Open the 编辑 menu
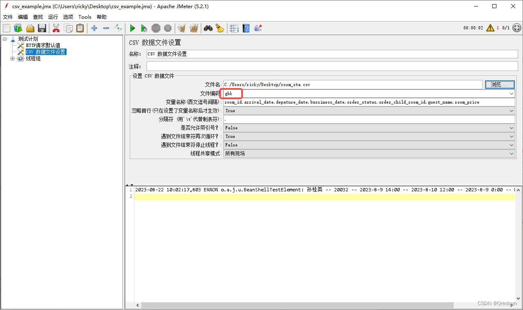 pyautogui.click(x=23, y=17)
